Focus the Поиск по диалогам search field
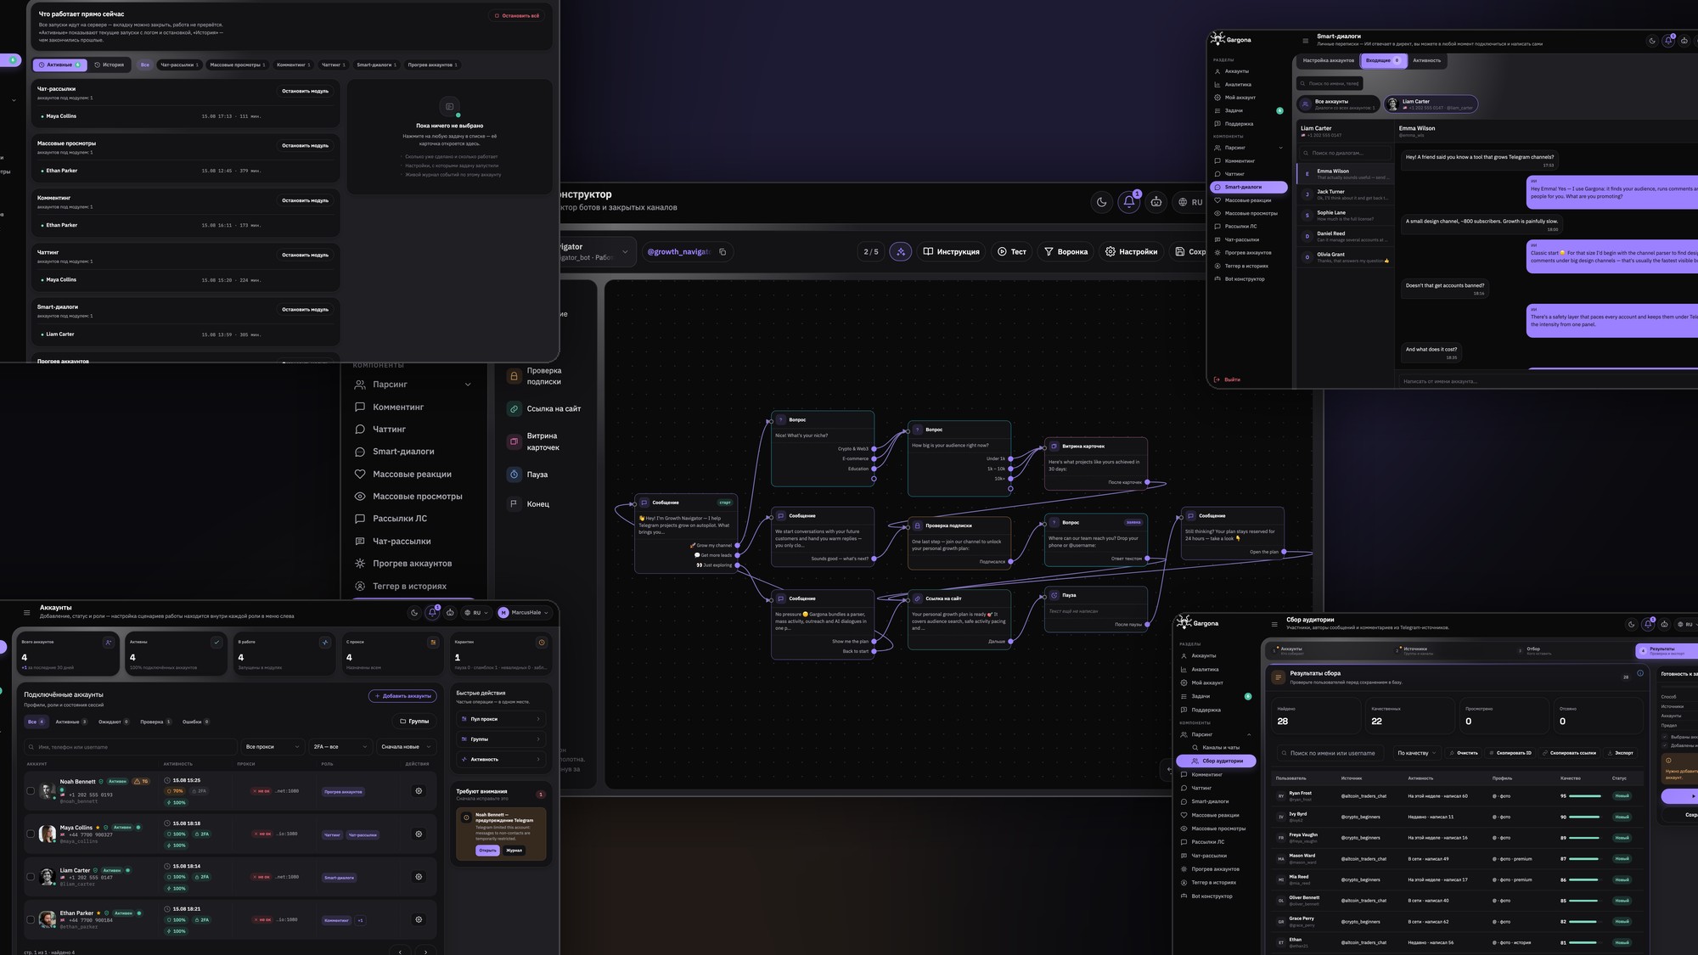 pyautogui.click(x=1345, y=153)
